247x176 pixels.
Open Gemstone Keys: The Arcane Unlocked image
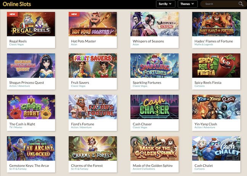click(31, 149)
